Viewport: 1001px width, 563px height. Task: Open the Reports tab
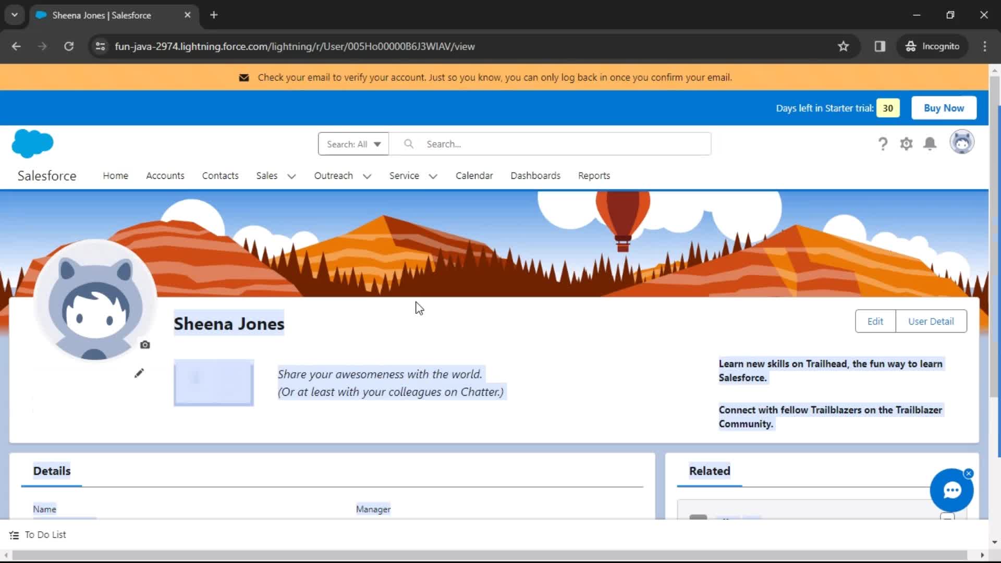coord(594,176)
